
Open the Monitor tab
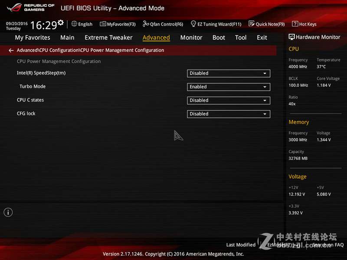(191, 38)
